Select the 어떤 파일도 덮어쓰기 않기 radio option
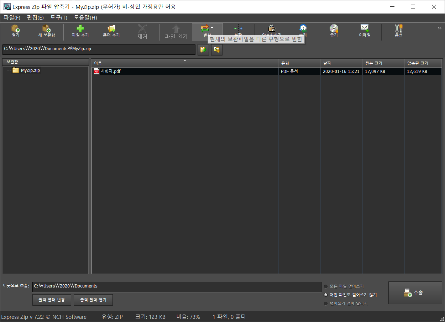Viewport: 445px width, 322px height. pos(326,295)
